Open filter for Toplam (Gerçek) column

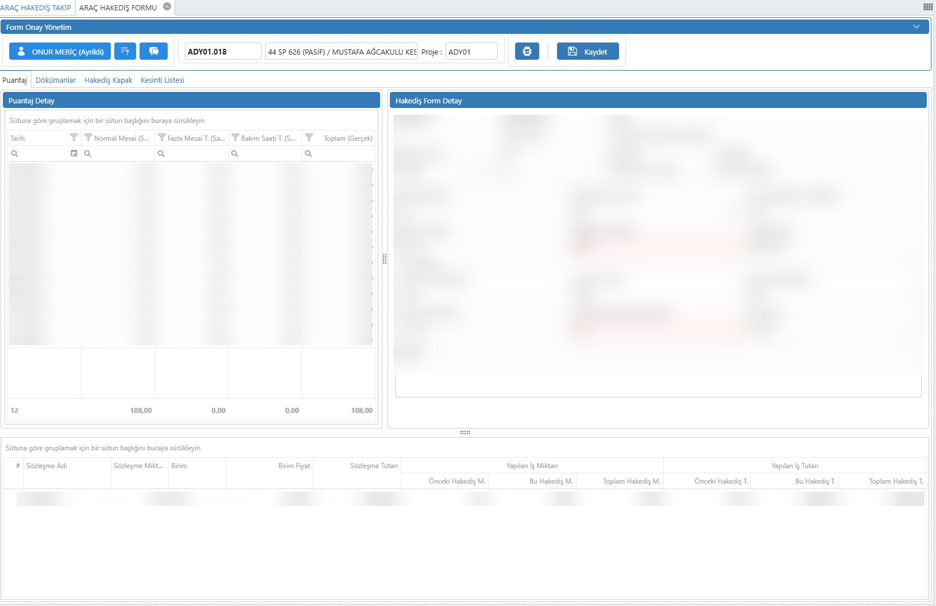tap(309, 138)
